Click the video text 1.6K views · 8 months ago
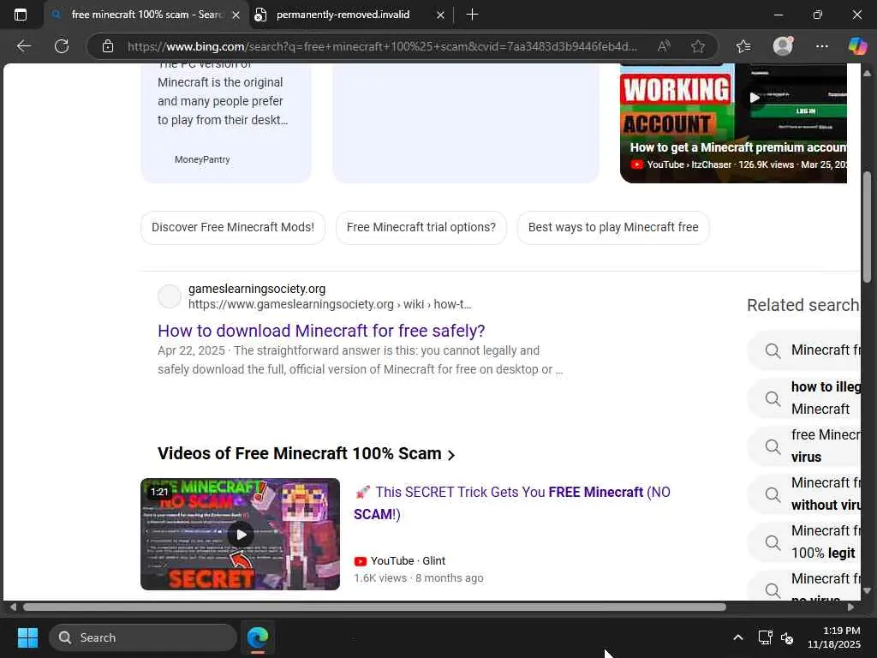This screenshot has height=658, width=877. [418, 578]
